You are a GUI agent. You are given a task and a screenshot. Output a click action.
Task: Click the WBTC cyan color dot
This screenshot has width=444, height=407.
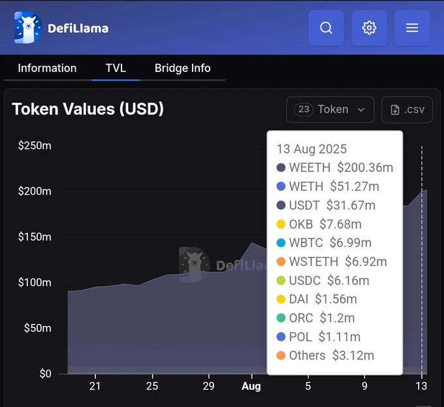[281, 243]
